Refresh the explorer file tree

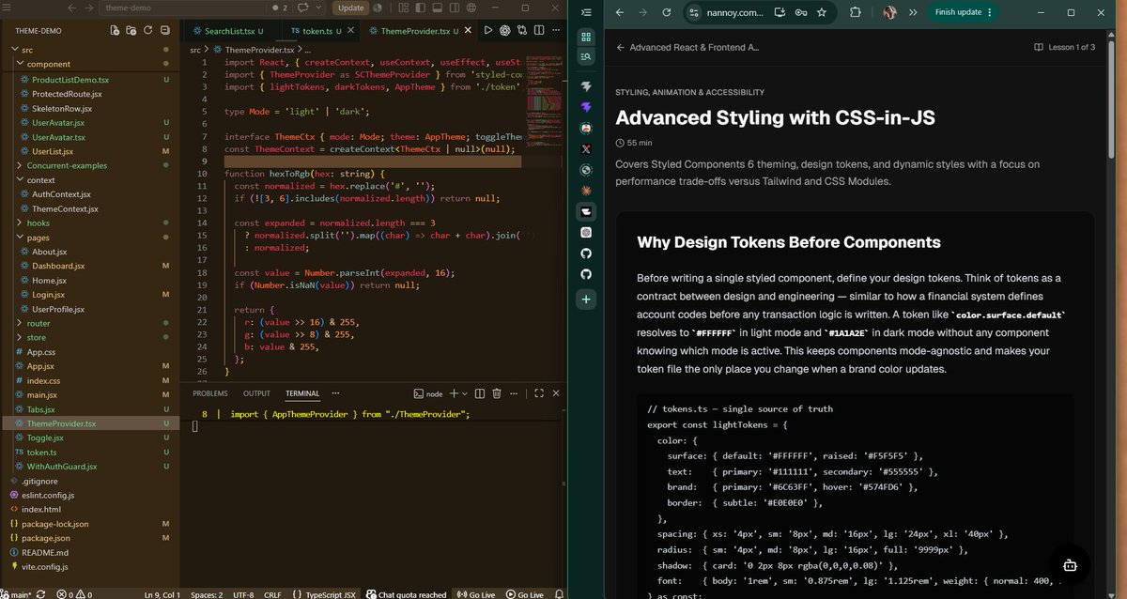tap(147, 30)
